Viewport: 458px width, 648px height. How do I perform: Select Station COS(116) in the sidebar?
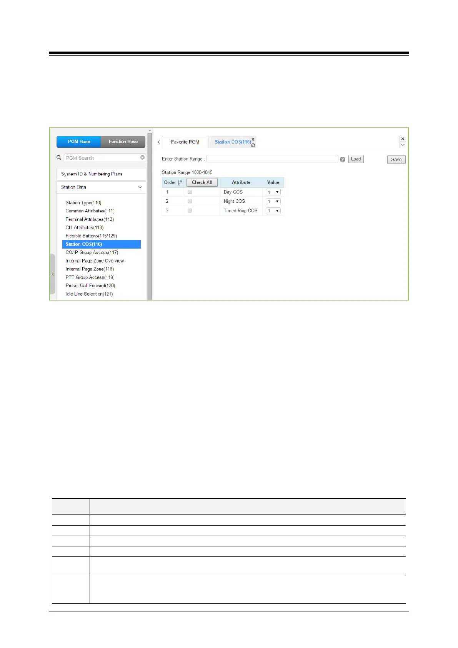tap(102, 244)
